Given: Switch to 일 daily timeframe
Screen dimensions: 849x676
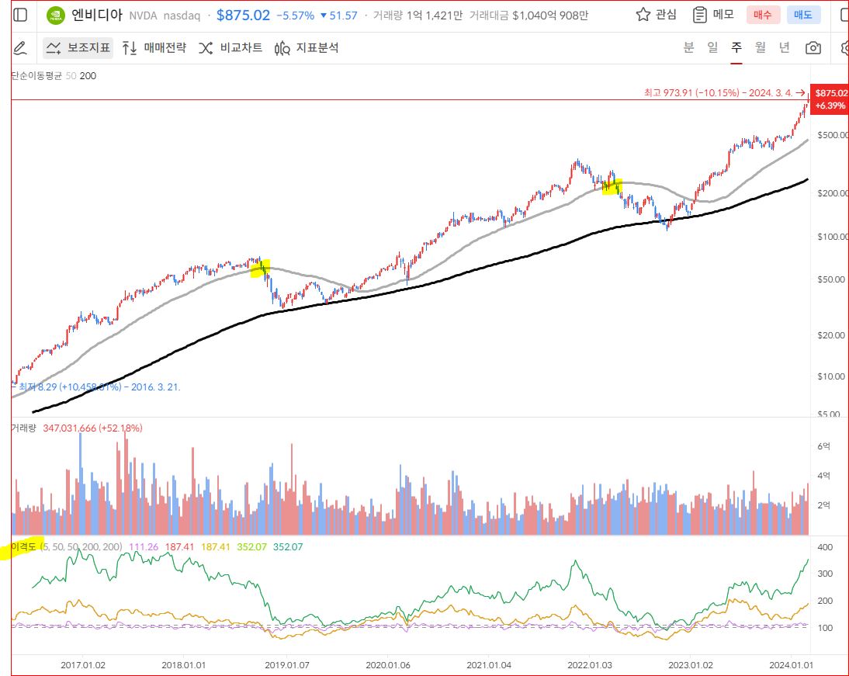Looking at the screenshot, I should click(712, 47).
